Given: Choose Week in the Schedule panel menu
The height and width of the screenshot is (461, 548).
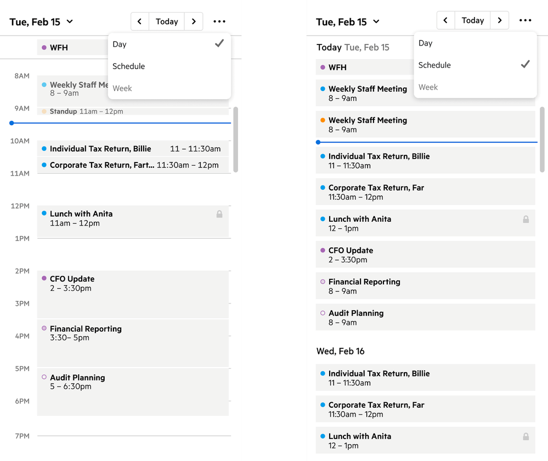Looking at the screenshot, I should pos(428,87).
